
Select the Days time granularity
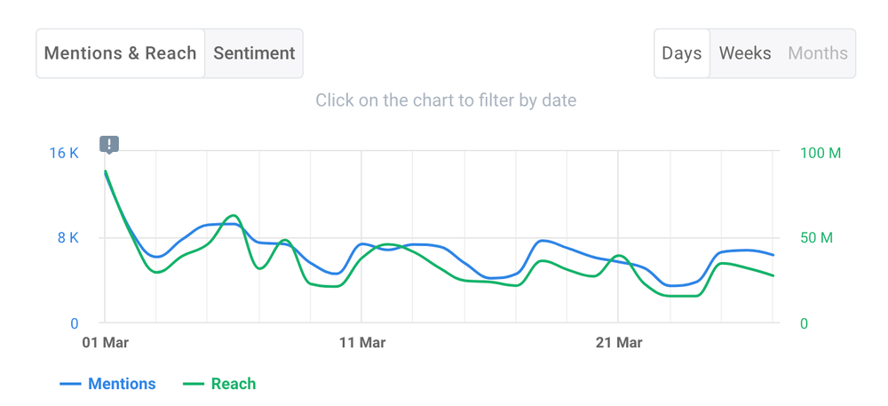pyautogui.click(x=682, y=53)
